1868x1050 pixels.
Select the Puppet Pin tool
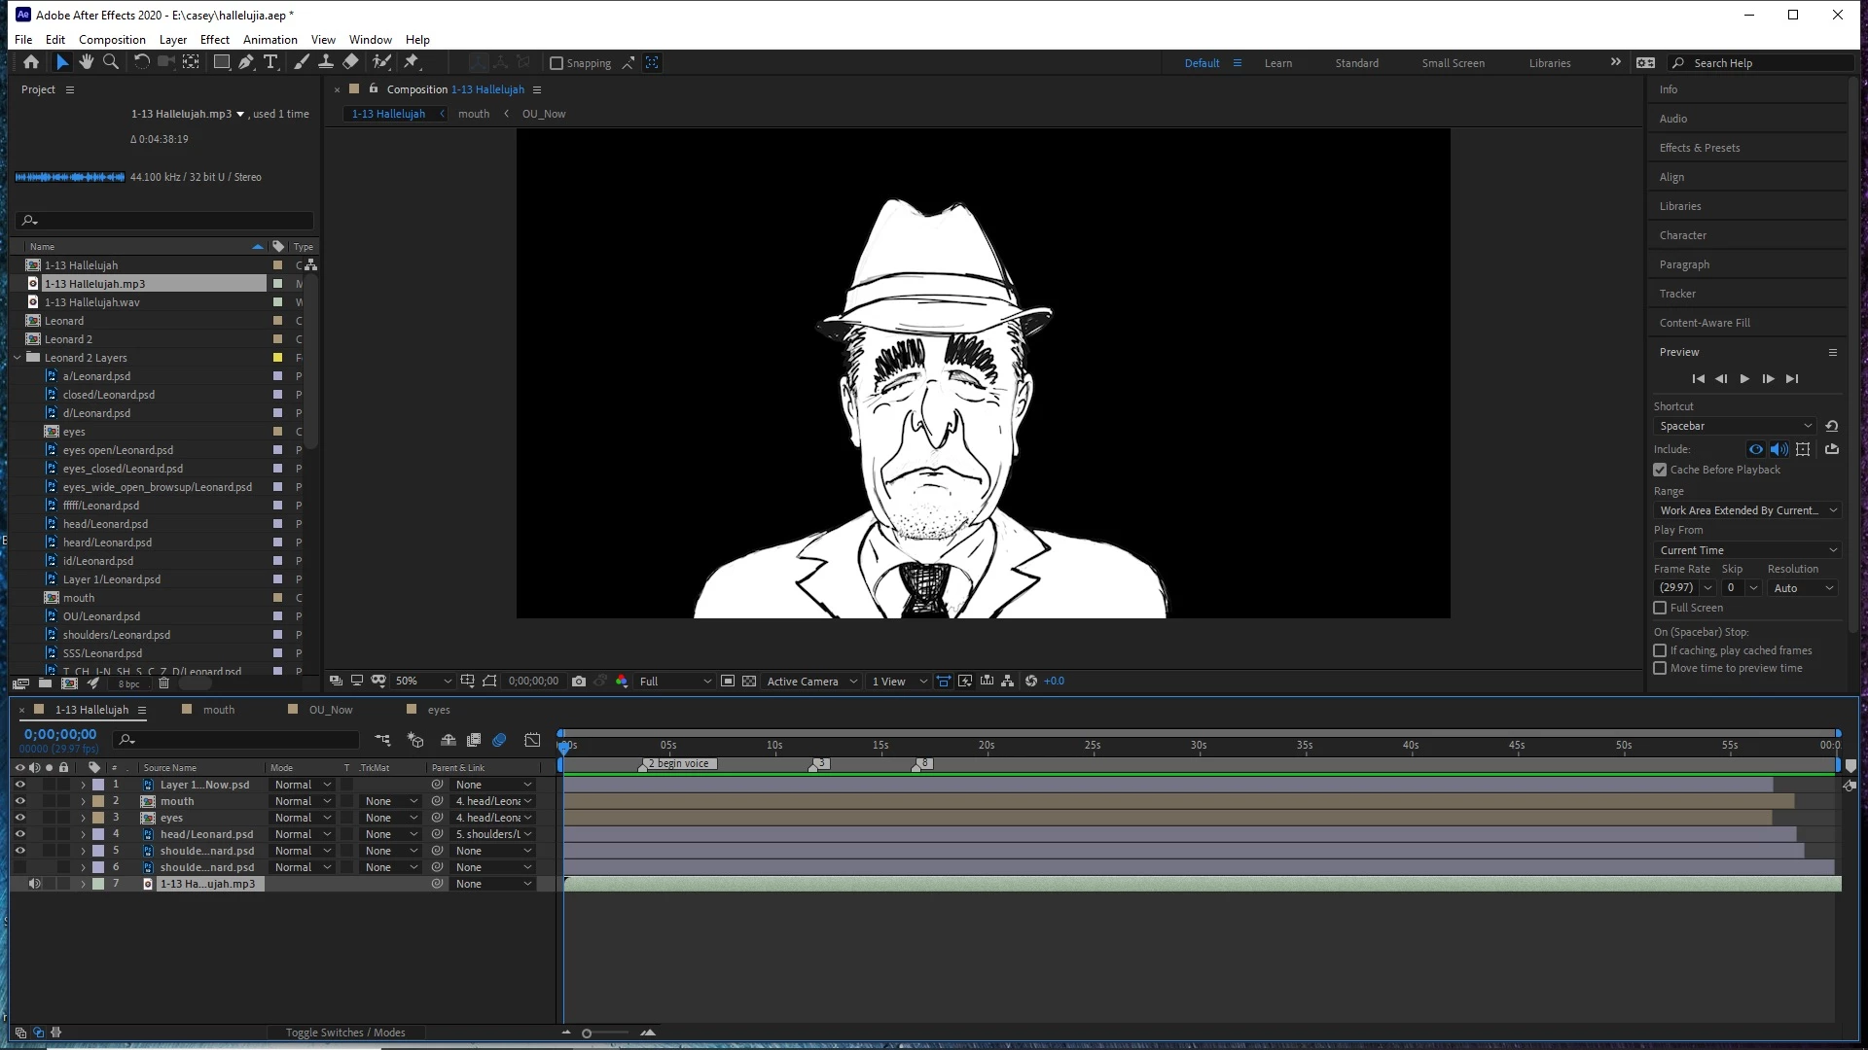click(x=412, y=62)
